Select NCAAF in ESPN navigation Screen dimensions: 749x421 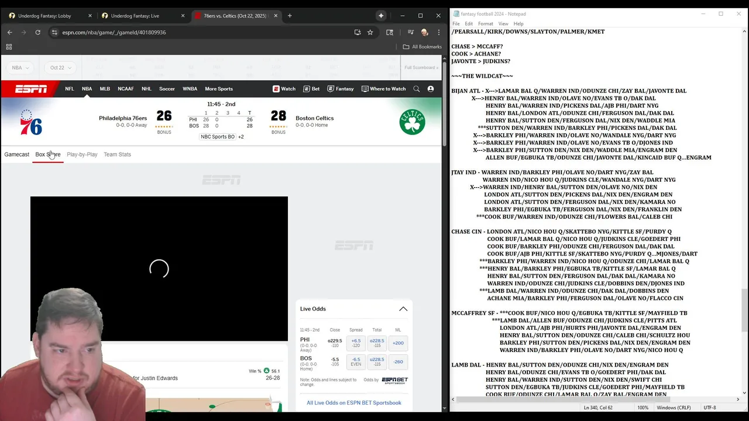click(125, 89)
